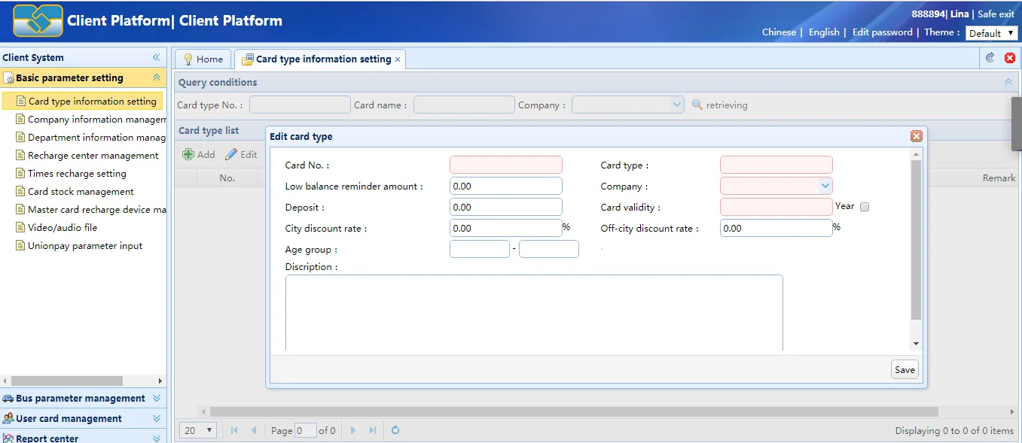The height and width of the screenshot is (443, 1022).
Task: Click the tab reload icon at top right
Action: pos(990,58)
